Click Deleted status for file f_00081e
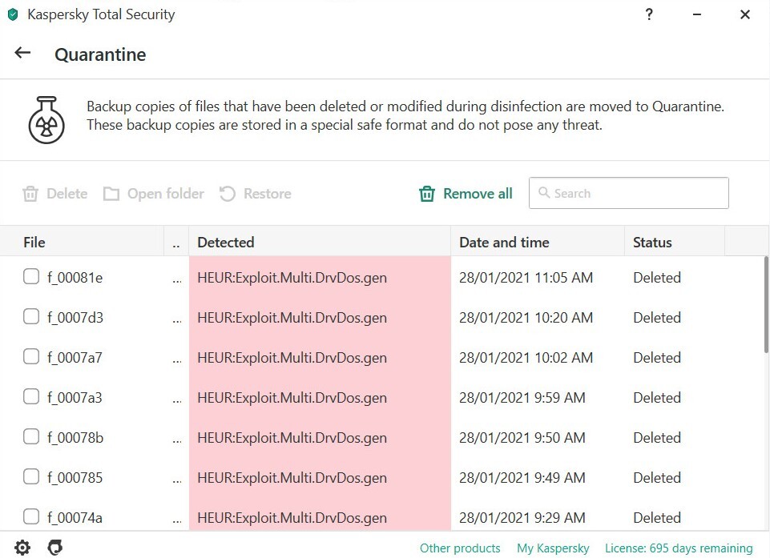 [657, 278]
